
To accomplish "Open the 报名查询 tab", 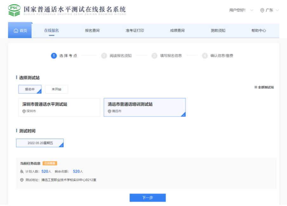I will (x=92, y=31).
